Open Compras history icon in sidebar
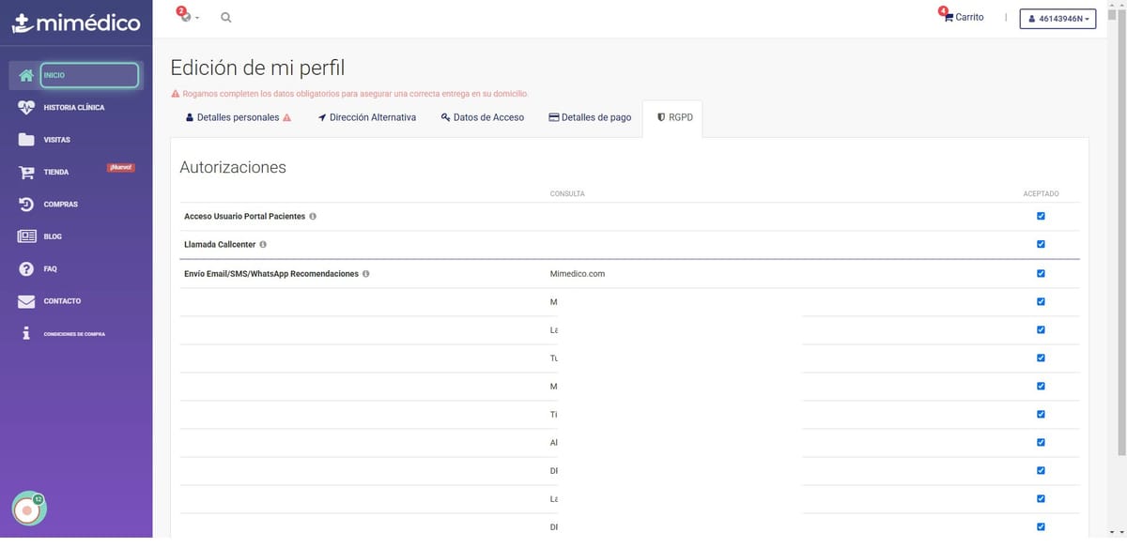 tap(26, 205)
